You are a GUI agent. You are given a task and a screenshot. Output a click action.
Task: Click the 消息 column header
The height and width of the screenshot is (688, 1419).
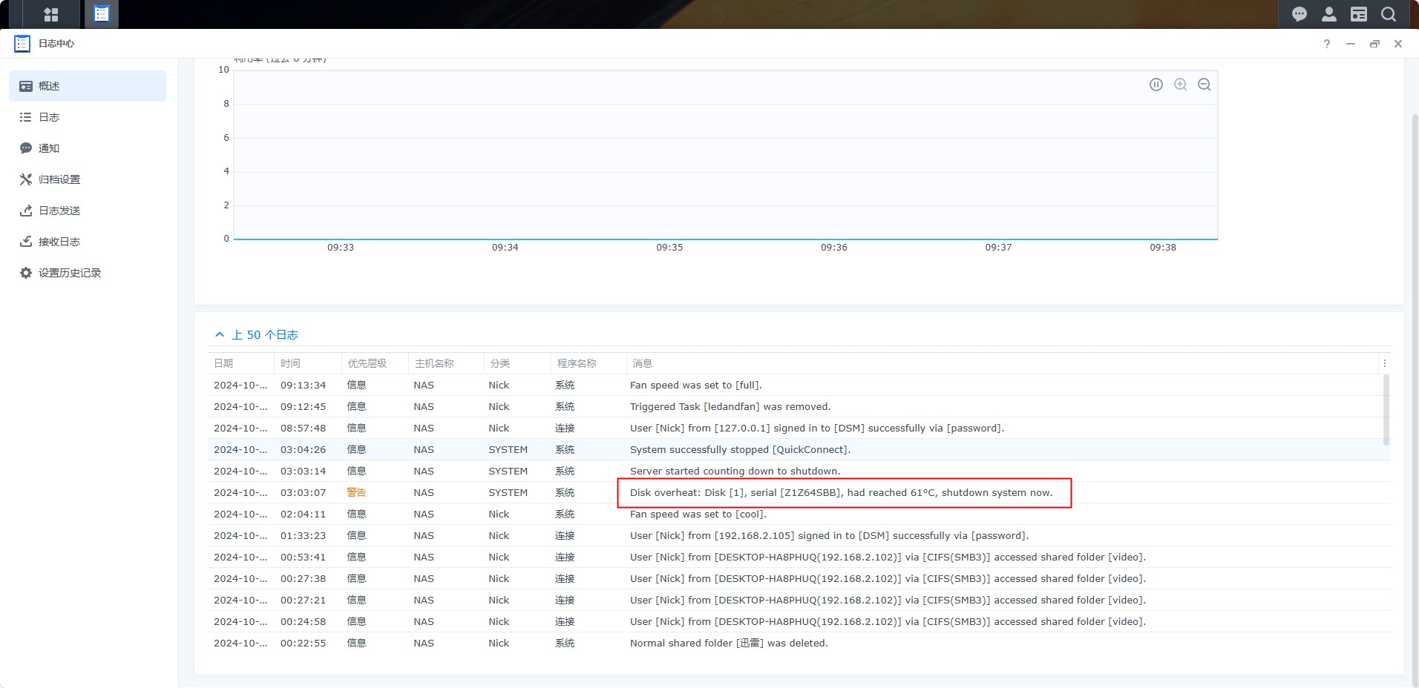point(1003,363)
